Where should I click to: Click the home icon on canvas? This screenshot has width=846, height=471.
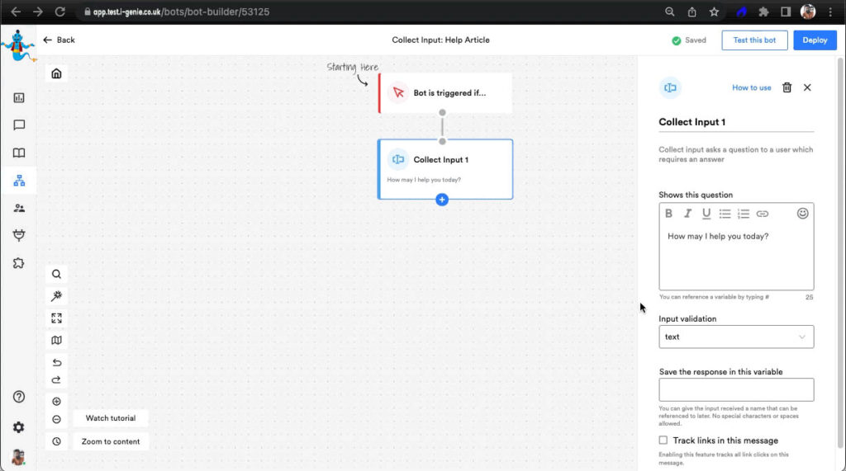coord(56,73)
